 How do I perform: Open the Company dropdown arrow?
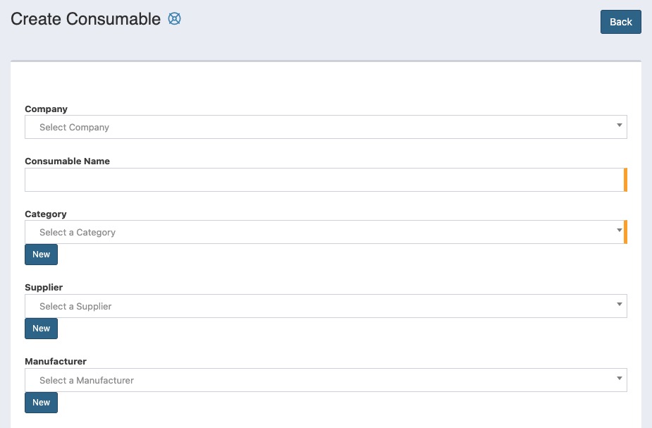619,126
